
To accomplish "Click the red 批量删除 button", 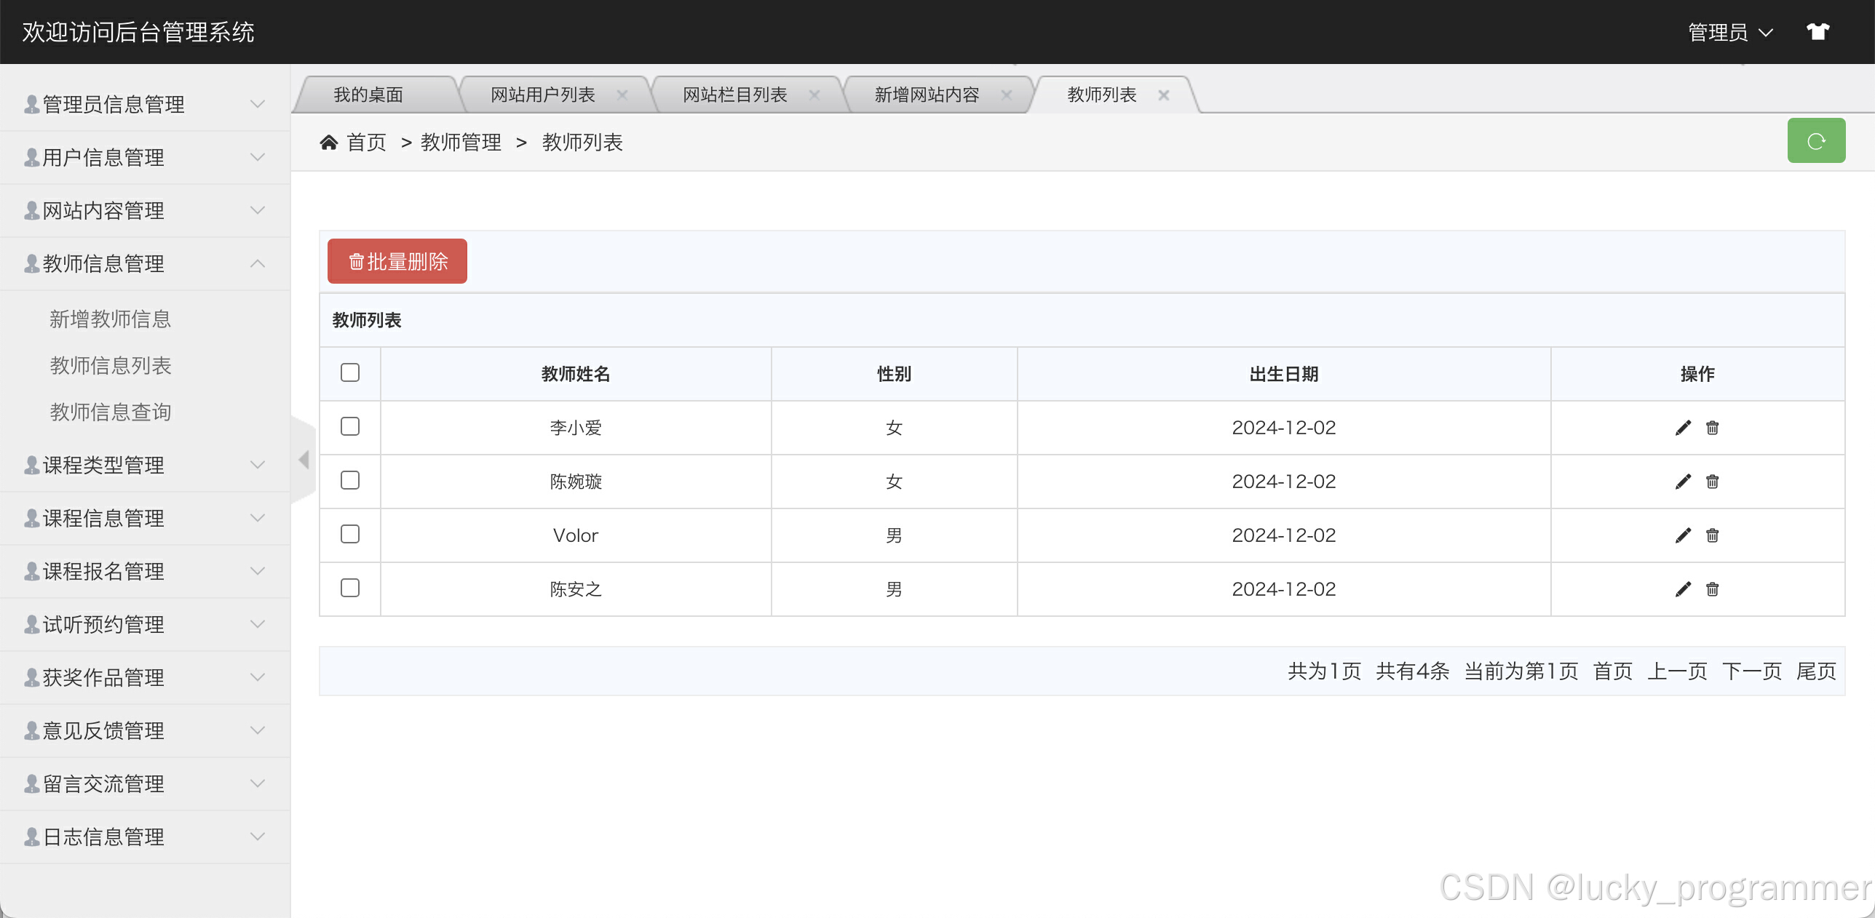I will [397, 262].
